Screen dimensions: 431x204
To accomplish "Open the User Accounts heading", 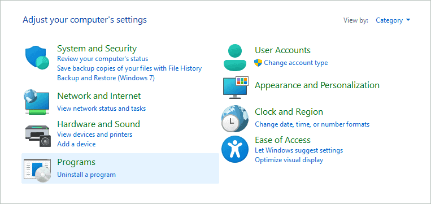I will click(x=282, y=50).
